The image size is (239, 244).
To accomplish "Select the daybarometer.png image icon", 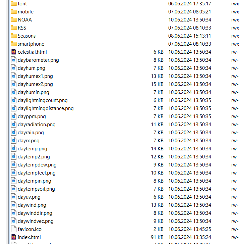I will point(13,60).
